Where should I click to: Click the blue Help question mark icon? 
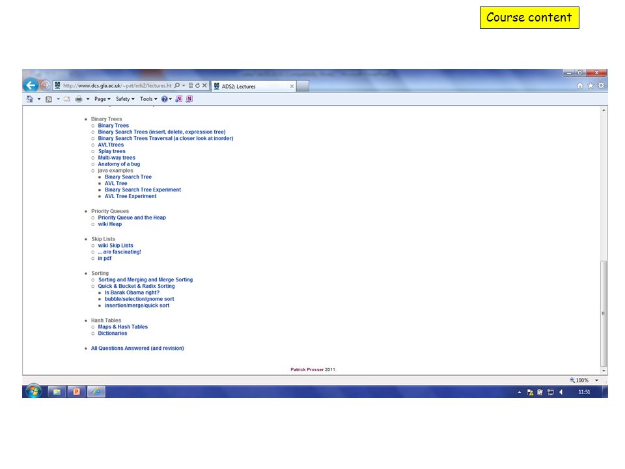tap(164, 99)
